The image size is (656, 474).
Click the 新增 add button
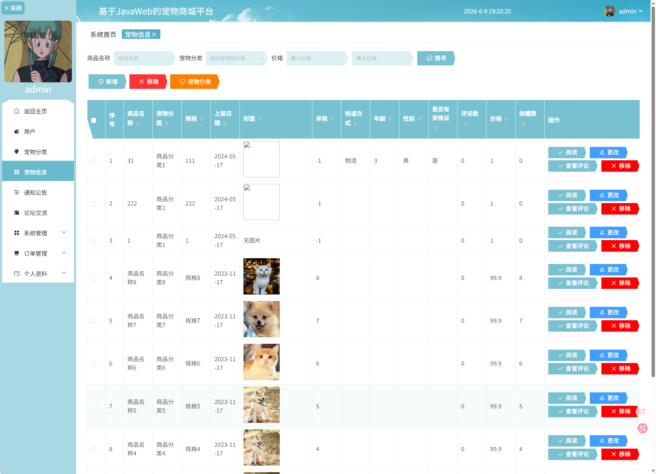click(107, 82)
